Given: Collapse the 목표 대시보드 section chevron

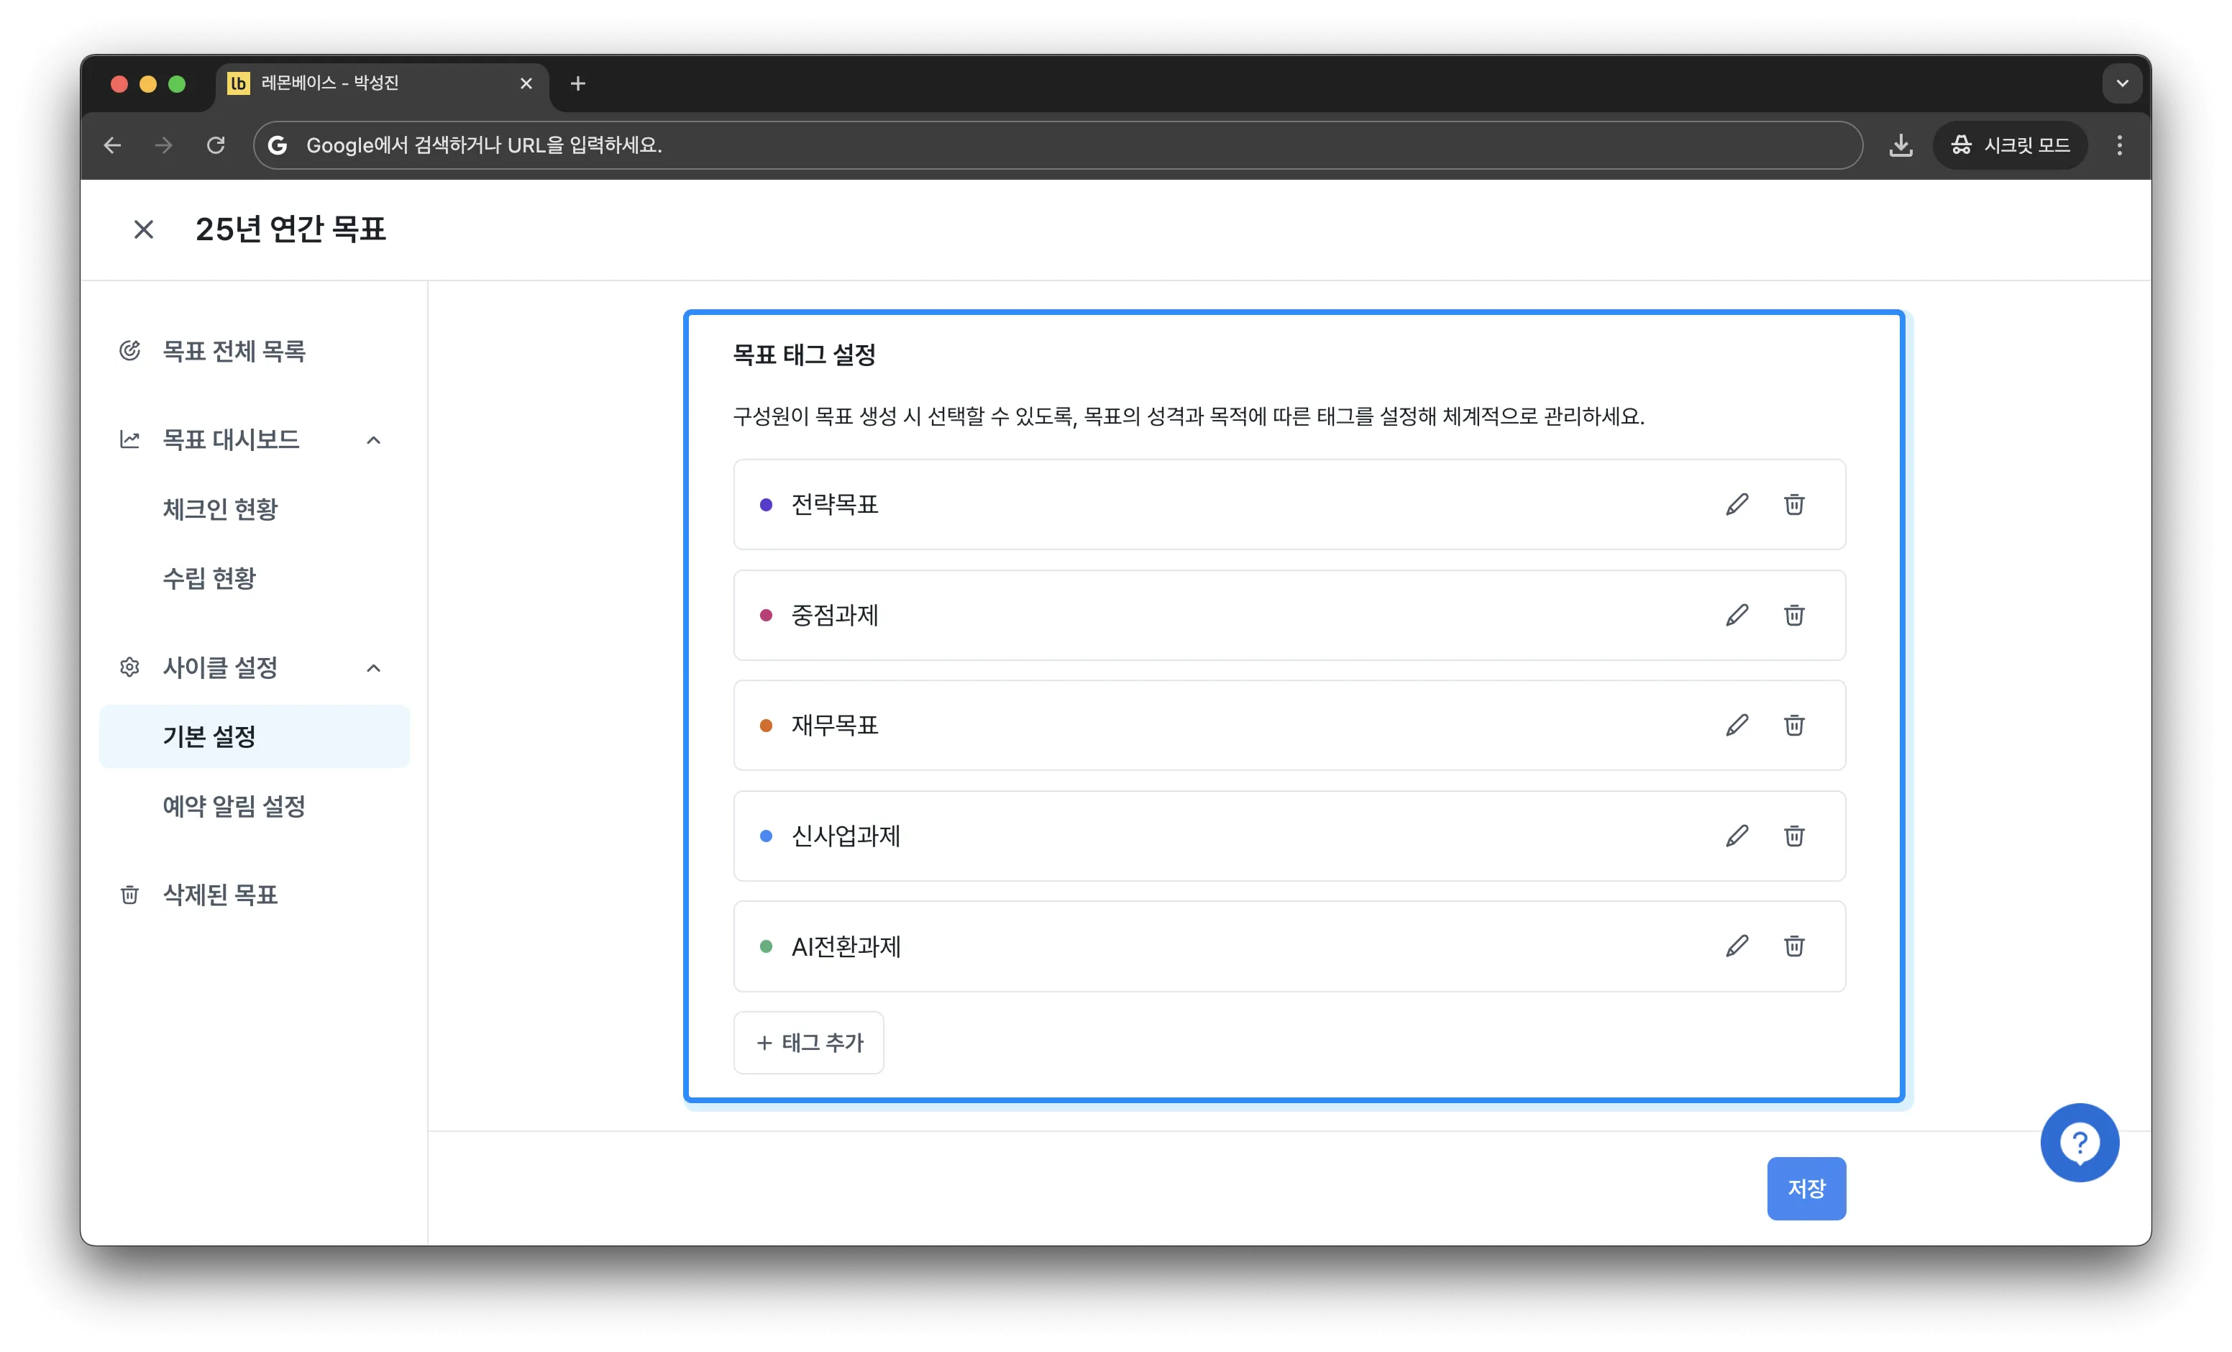Looking at the screenshot, I should coord(373,440).
